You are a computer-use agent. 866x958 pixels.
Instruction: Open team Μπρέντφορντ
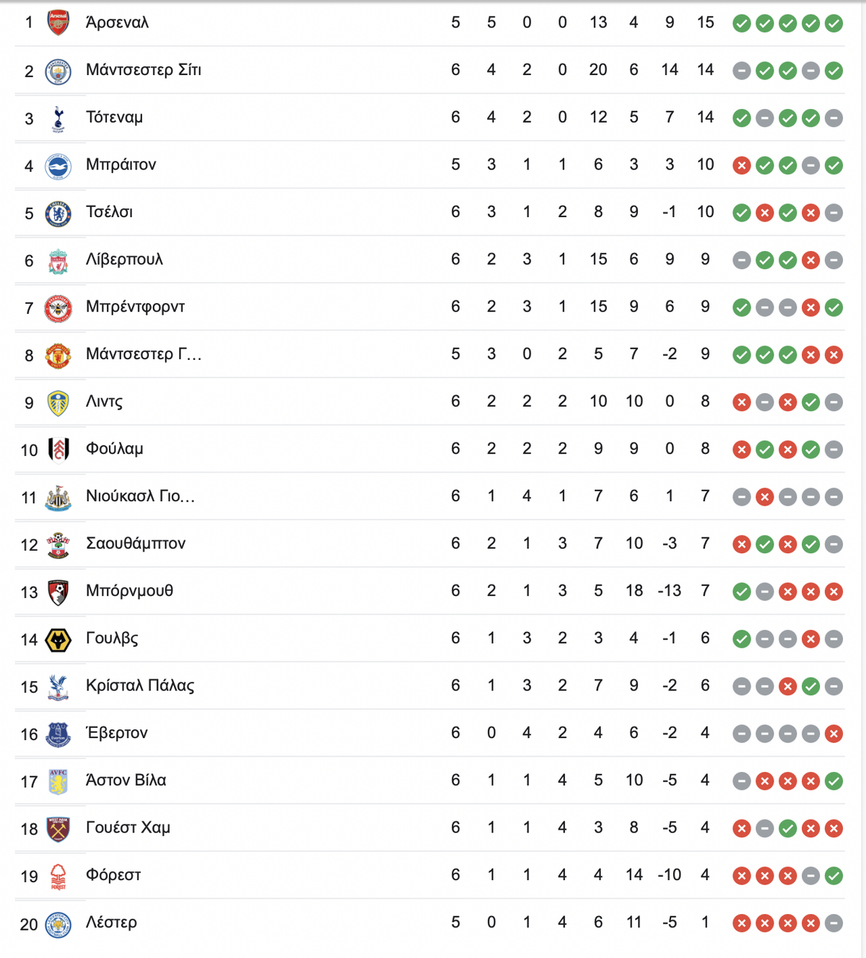tap(135, 307)
